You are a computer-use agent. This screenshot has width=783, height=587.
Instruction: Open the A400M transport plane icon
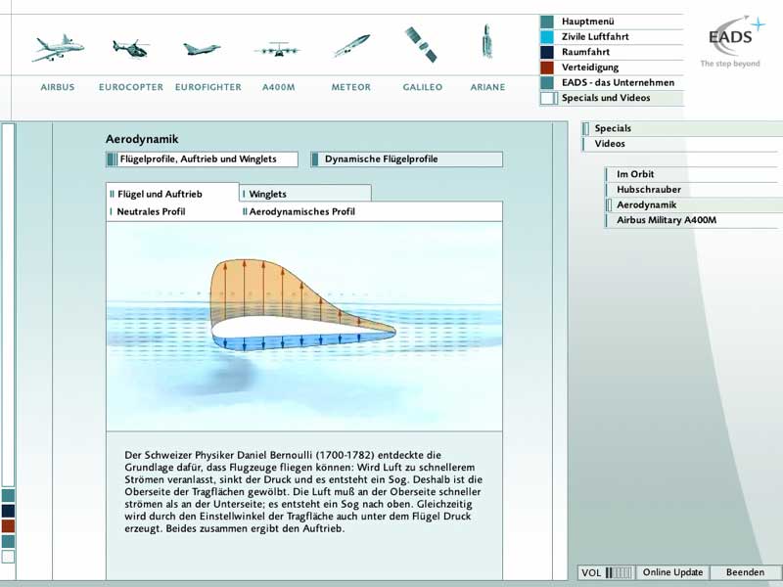(x=278, y=50)
